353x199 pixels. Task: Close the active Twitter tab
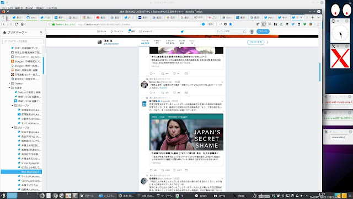[301, 17]
